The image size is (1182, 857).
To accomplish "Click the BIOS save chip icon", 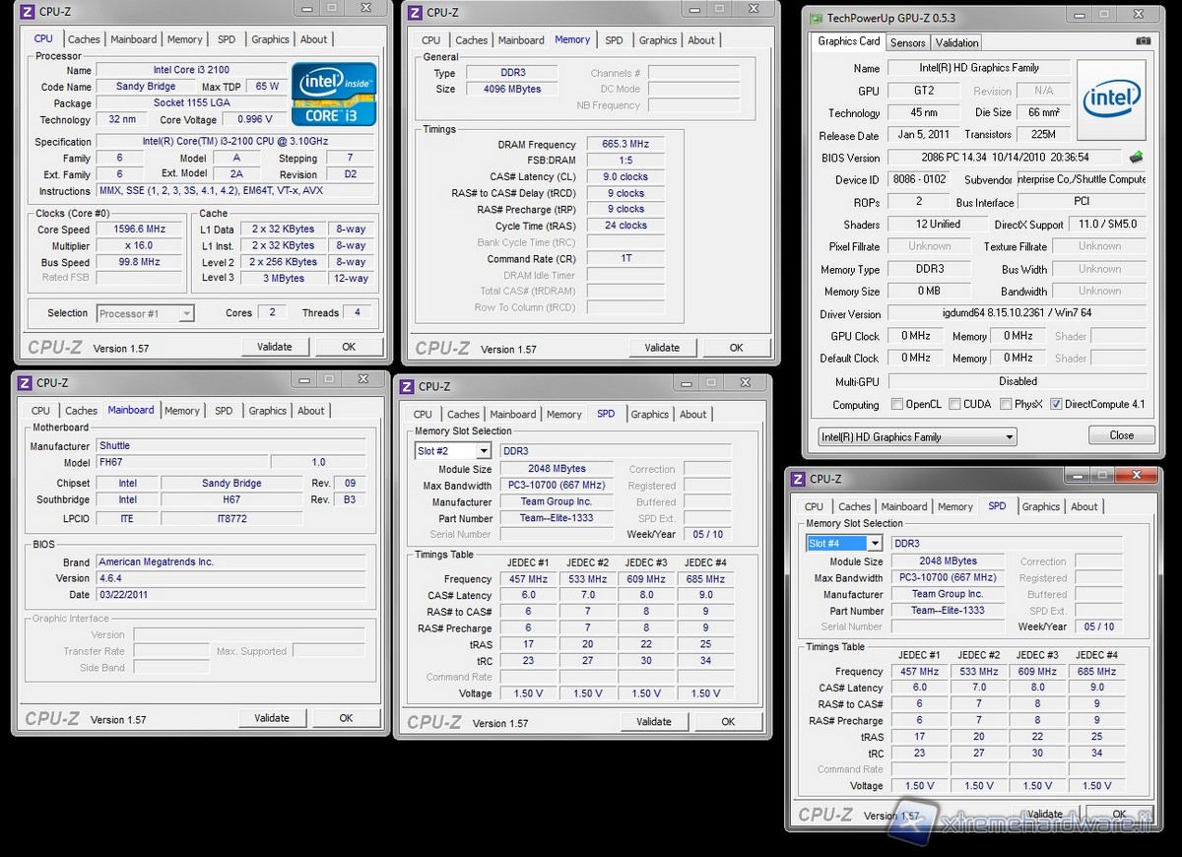I will pyautogui.click(x=1136, y=158).
